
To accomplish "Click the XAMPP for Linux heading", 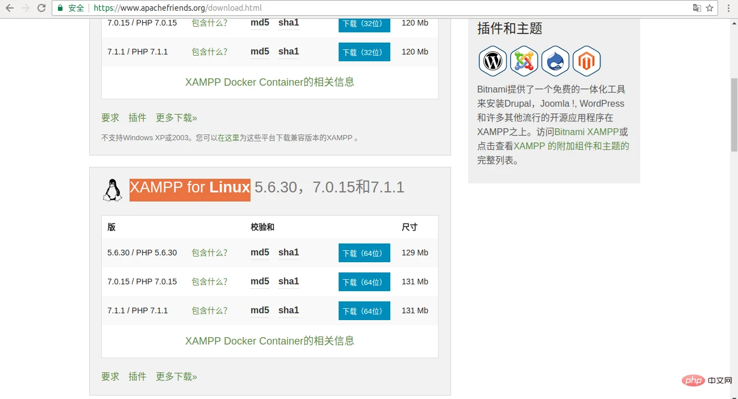I will coord(190,188).
